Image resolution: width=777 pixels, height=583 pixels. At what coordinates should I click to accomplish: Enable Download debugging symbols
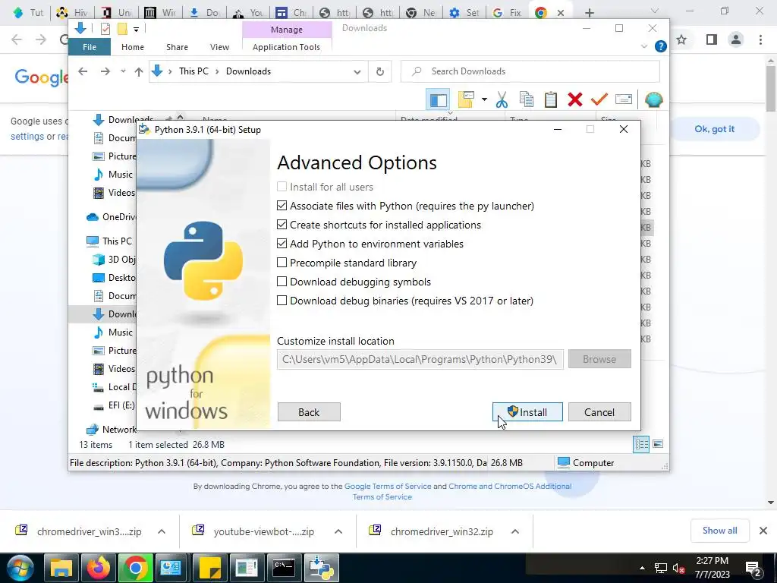pos(282,281)
